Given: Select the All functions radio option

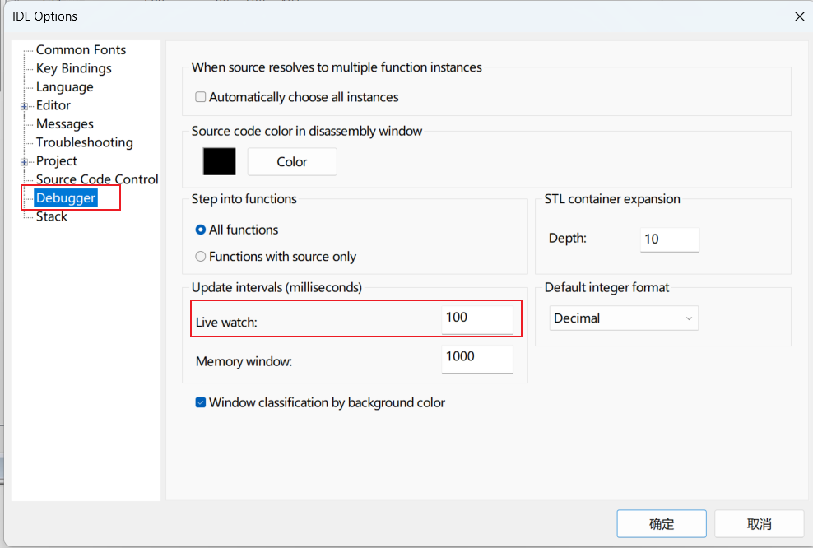Looking at the screenshot, I should (x=200, y=230).
